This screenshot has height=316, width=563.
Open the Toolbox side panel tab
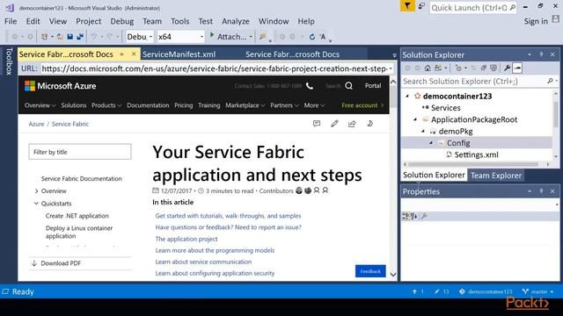pyautogui.click(x=9, y=61)
